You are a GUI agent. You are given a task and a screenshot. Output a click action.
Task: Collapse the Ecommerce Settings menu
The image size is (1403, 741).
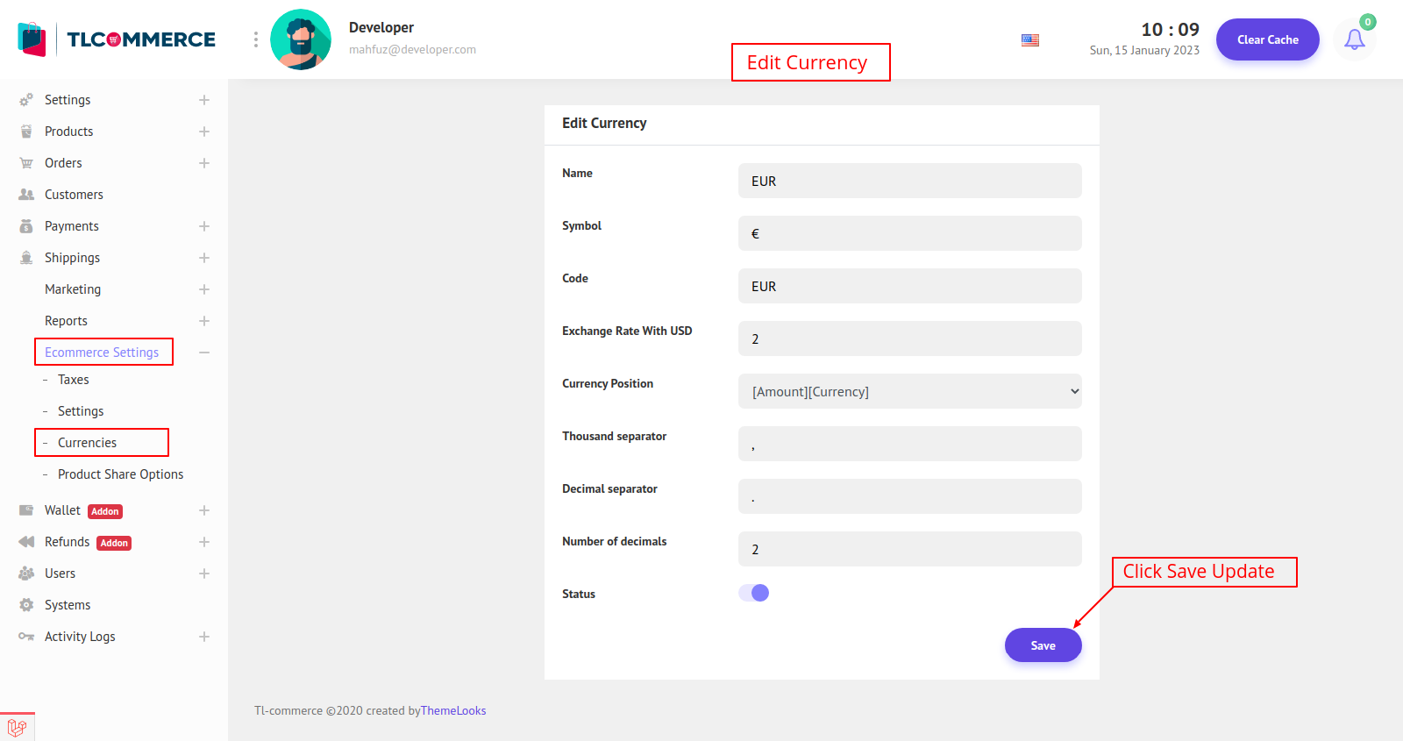coord(204,353)
